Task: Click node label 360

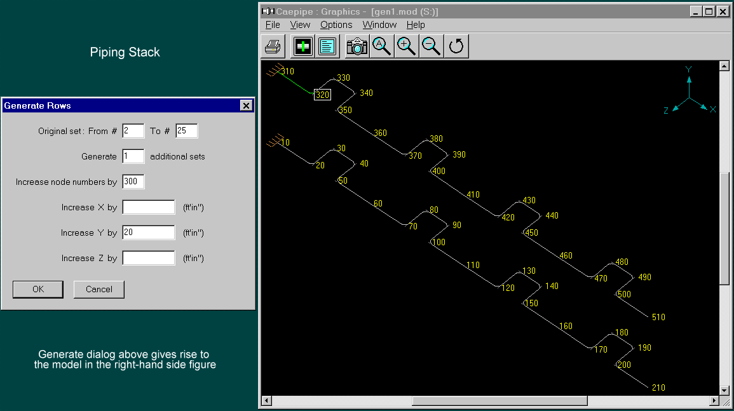Action: 380,133
